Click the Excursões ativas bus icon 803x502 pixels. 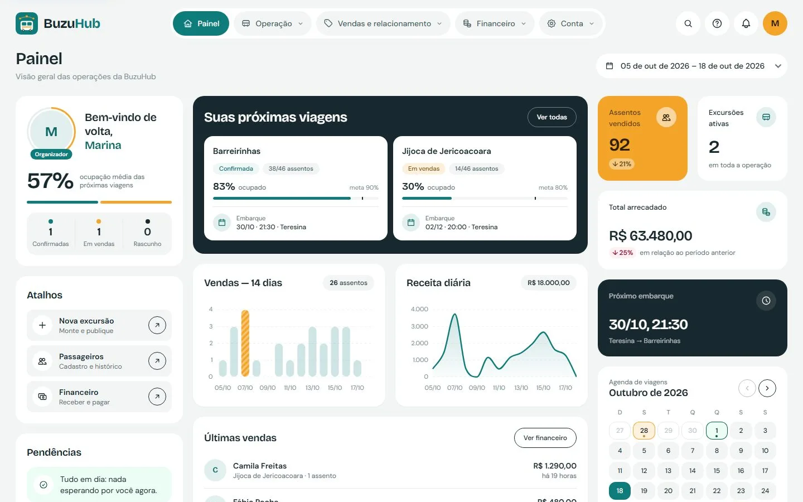(766, 117)
